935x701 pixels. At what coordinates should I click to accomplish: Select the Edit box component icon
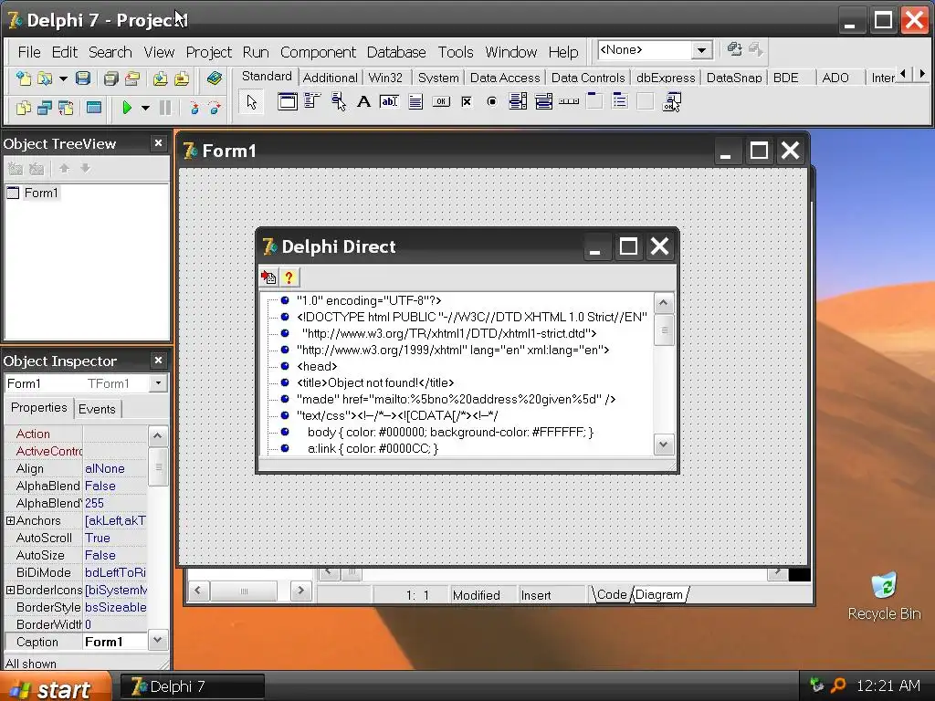389,102
